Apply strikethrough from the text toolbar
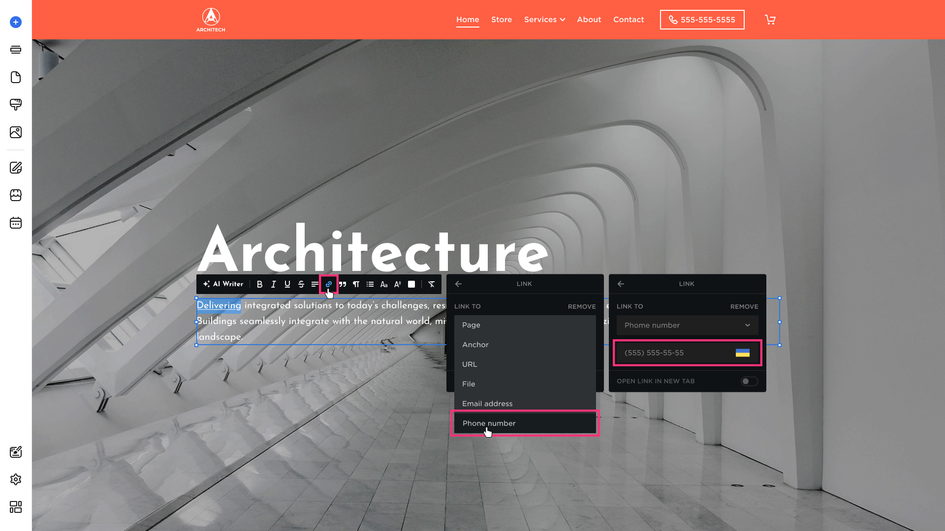This screenshot has width=945, height=531. tap(301, 284)
